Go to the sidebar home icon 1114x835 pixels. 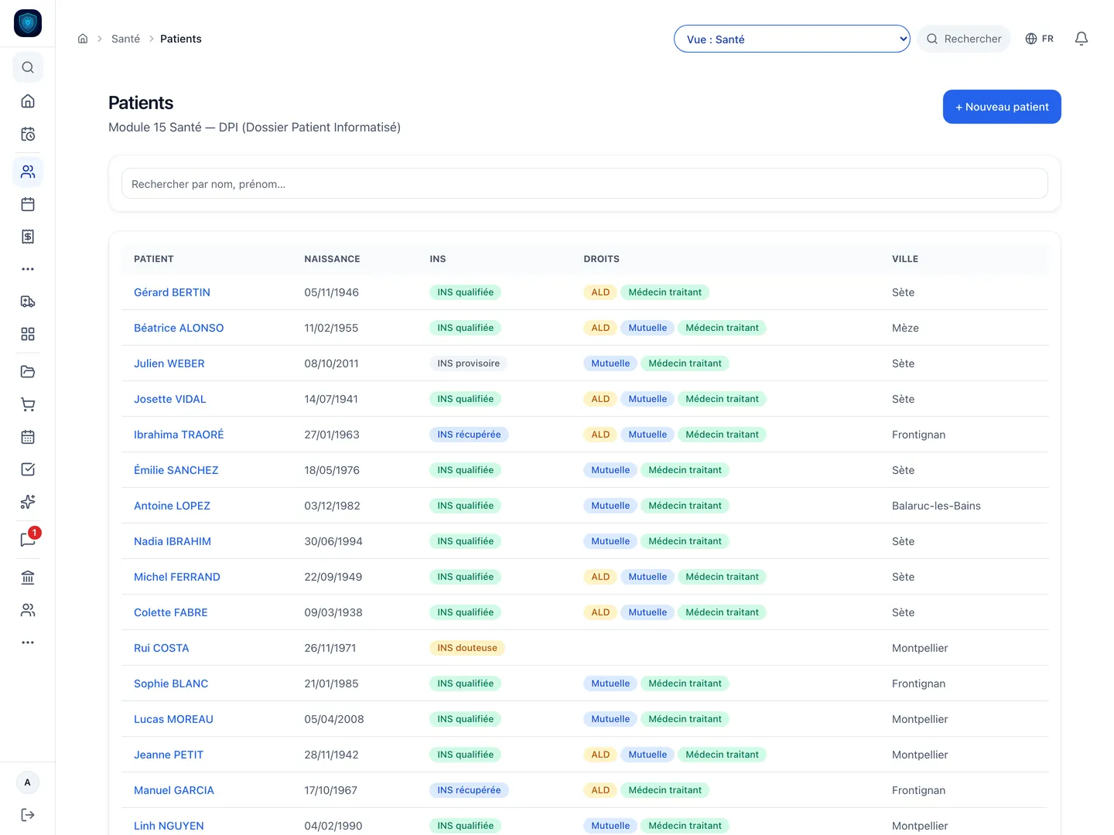(28, 101)
